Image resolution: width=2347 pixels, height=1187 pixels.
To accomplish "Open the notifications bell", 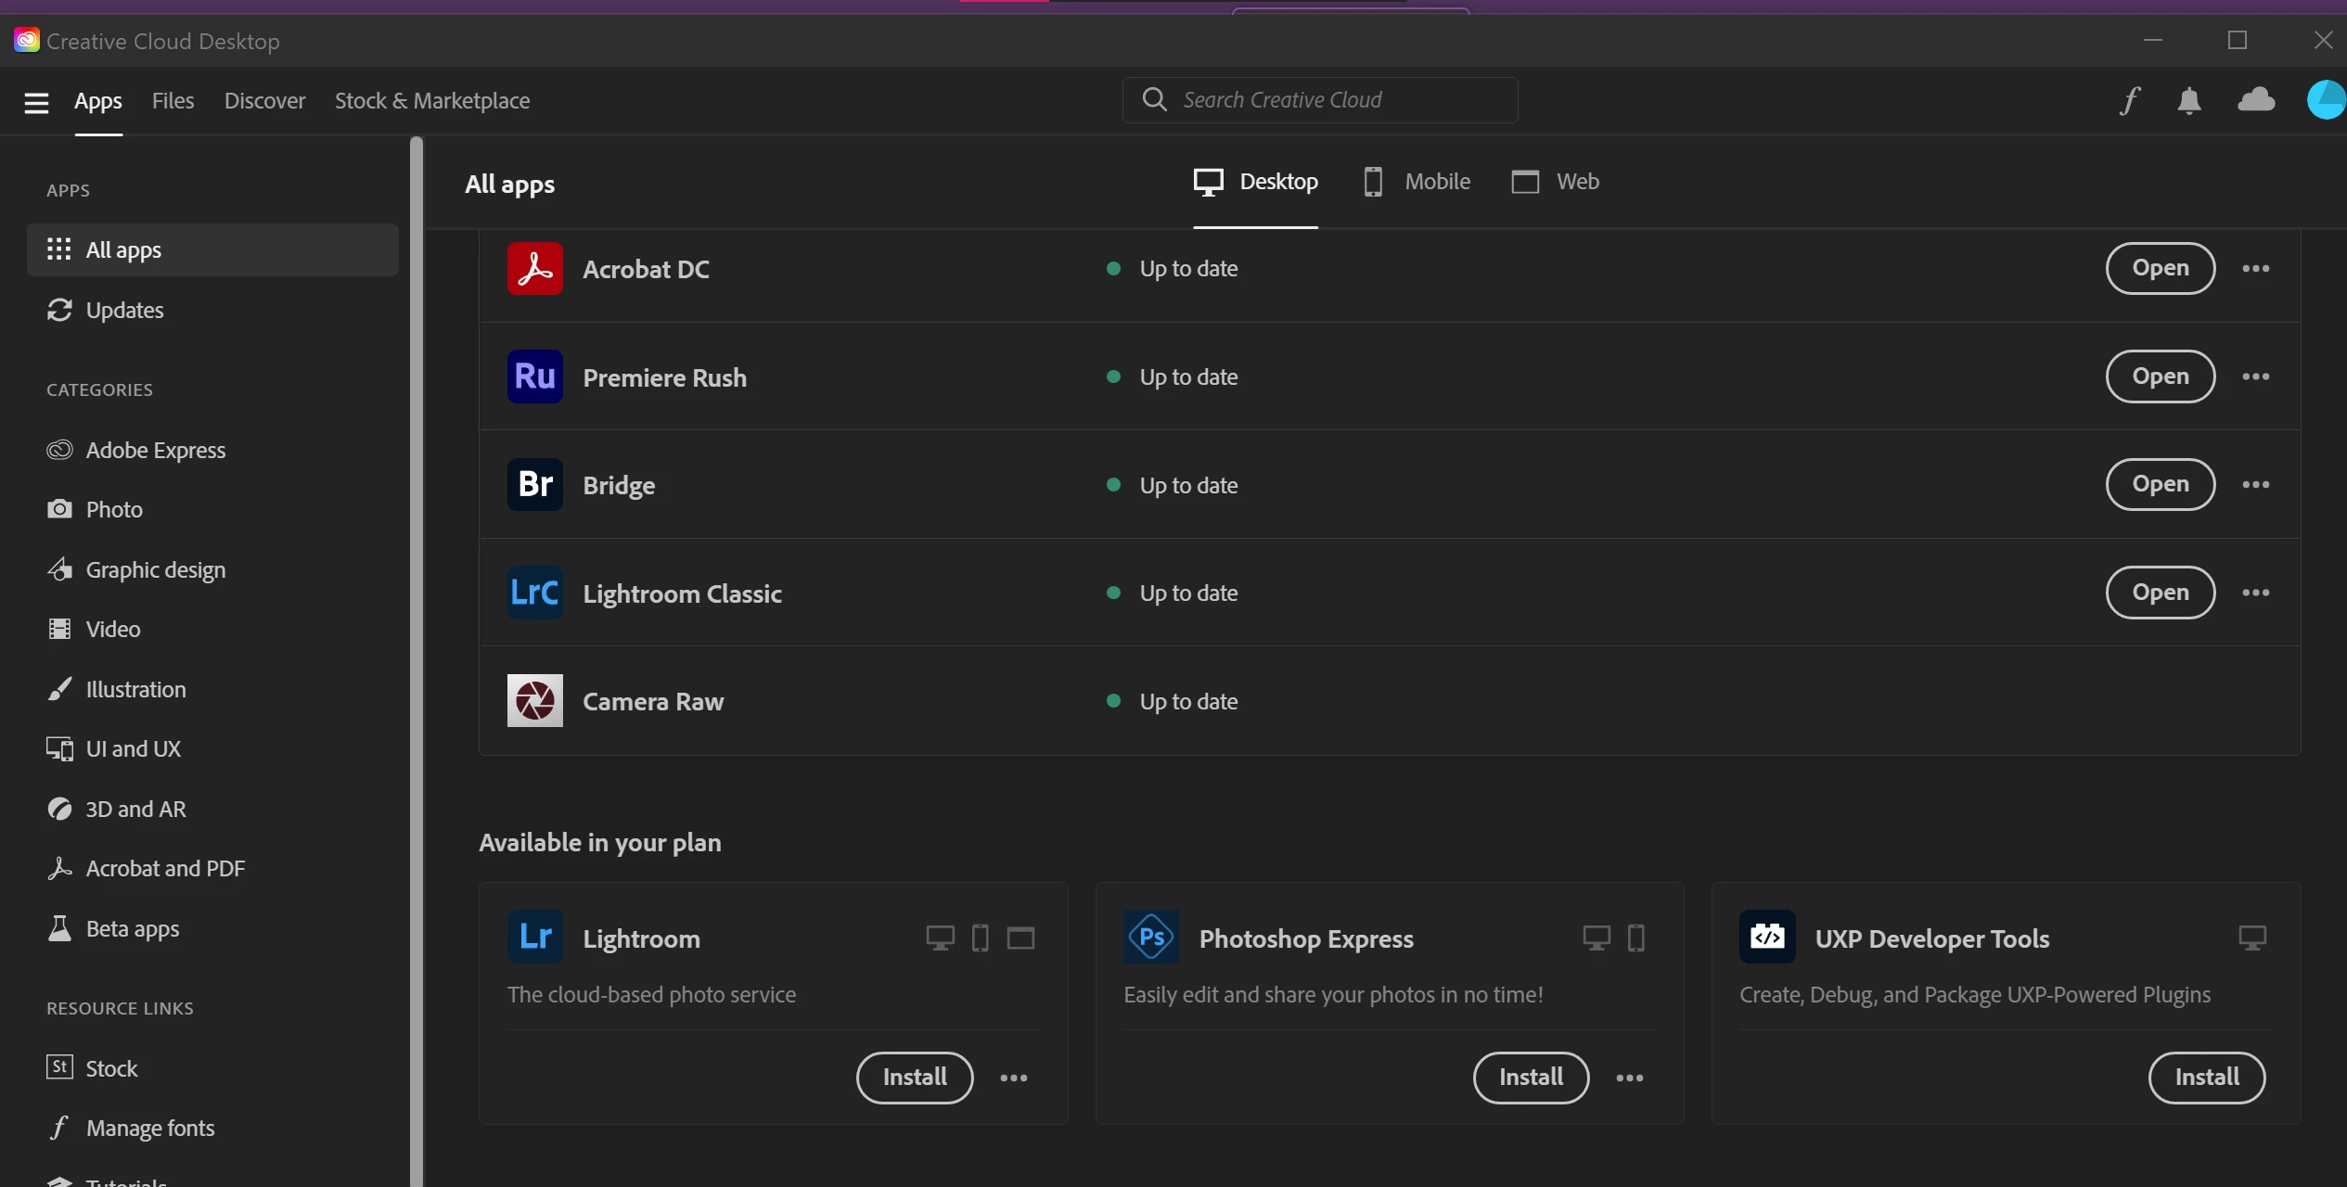I will coord(2189,100).
